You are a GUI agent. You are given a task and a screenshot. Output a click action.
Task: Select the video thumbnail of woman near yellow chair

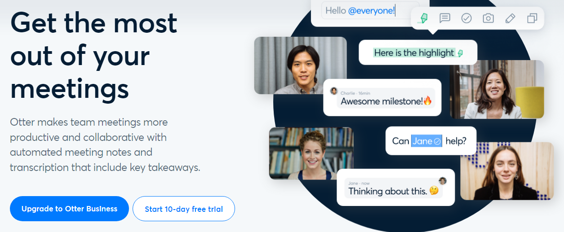click(x=497, y=89)
